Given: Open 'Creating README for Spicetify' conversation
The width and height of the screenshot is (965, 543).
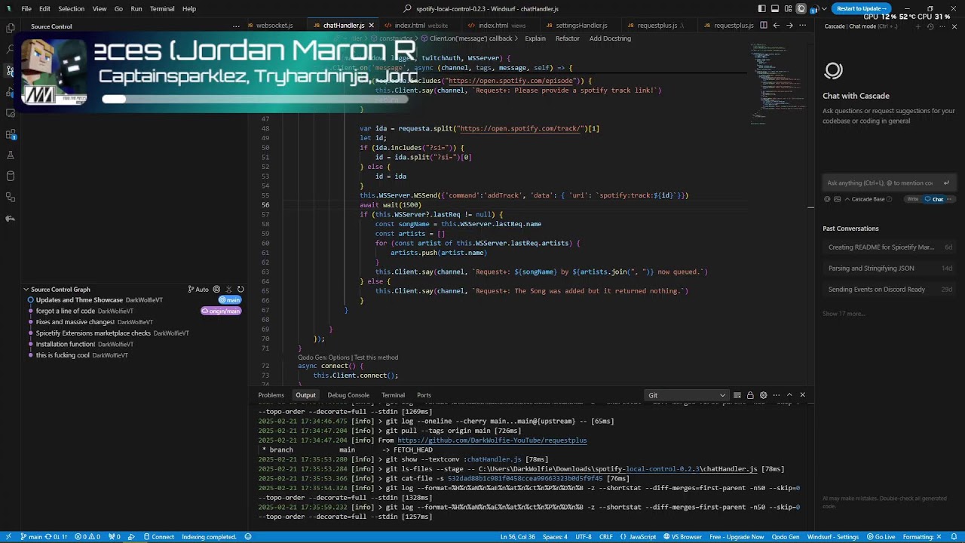Looking at the screenshot, I should pos(890,247).
